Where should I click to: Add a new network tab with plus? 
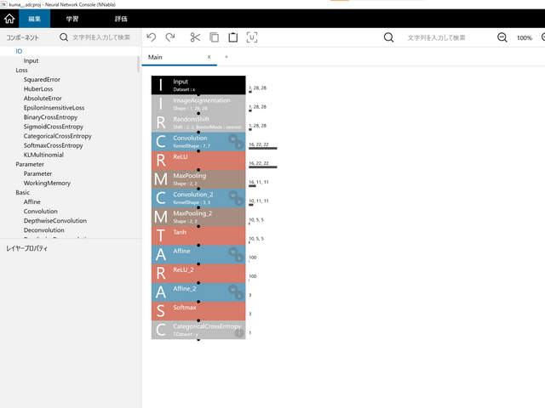point(227,57)
